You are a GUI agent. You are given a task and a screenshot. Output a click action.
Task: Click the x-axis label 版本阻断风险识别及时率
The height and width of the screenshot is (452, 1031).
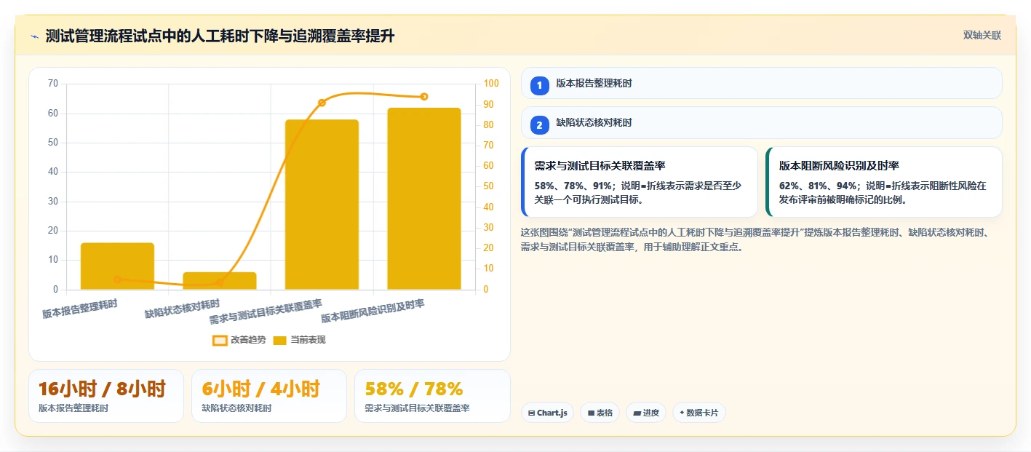pos(373,311)
